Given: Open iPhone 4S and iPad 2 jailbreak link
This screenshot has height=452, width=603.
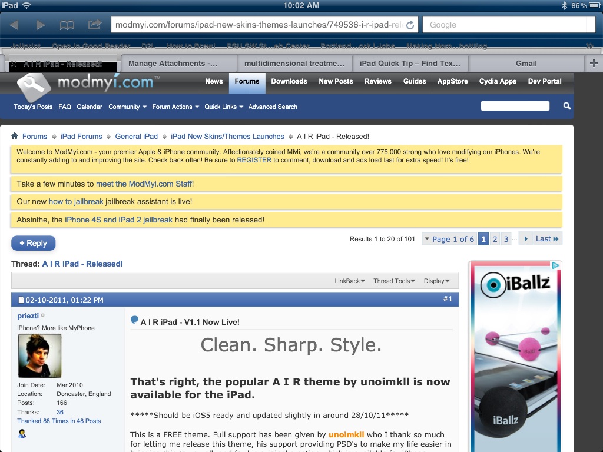Looking at the screenshot, I should point(118,220).
